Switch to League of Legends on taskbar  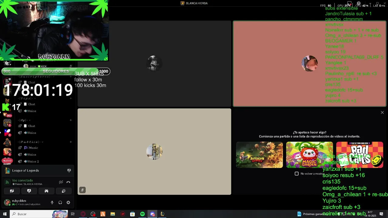tap(162, 214)
